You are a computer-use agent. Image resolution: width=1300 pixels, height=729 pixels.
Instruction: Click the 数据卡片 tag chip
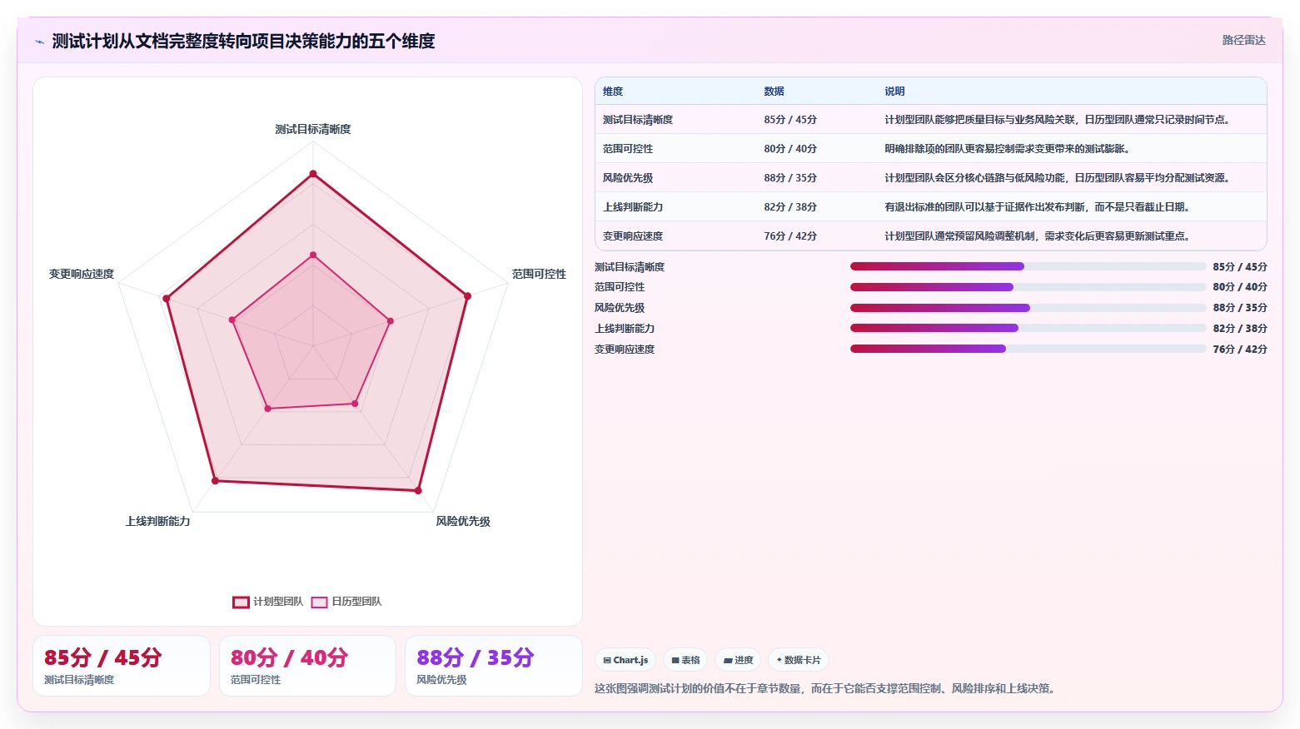click(x=799, y=660)
